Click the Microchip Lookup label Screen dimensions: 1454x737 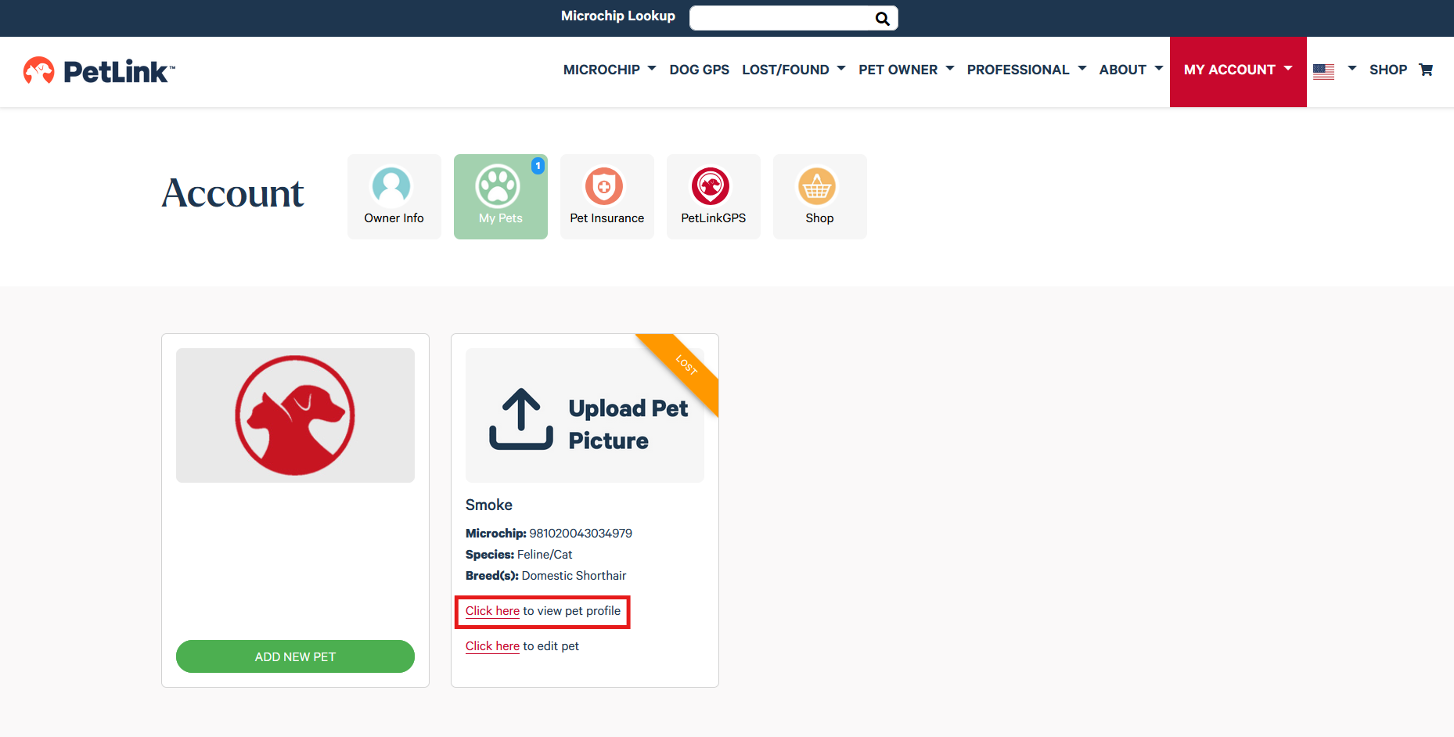618,16
